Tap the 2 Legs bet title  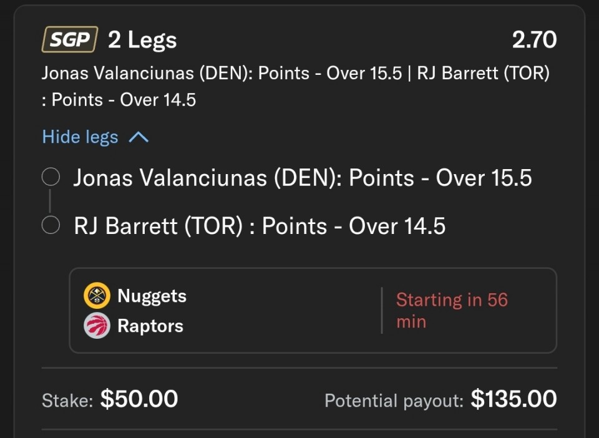coord(142,41)
